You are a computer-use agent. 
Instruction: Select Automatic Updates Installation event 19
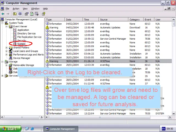click(x=109, y=54)
